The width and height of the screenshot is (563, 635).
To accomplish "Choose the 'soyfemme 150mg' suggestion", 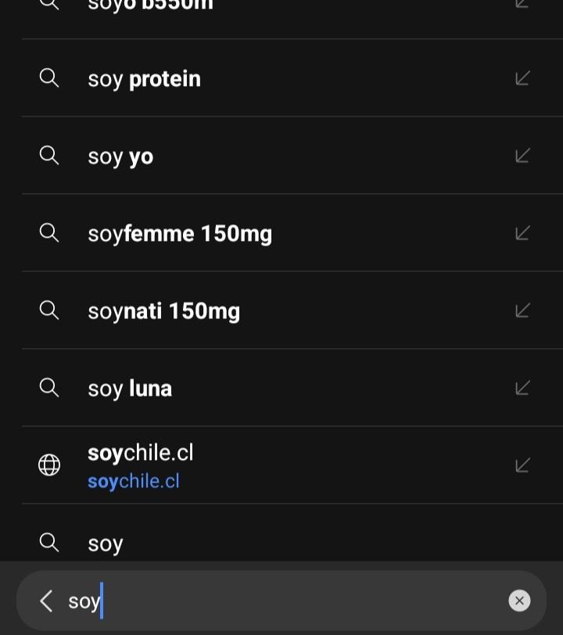I will (x=180, y=234).
